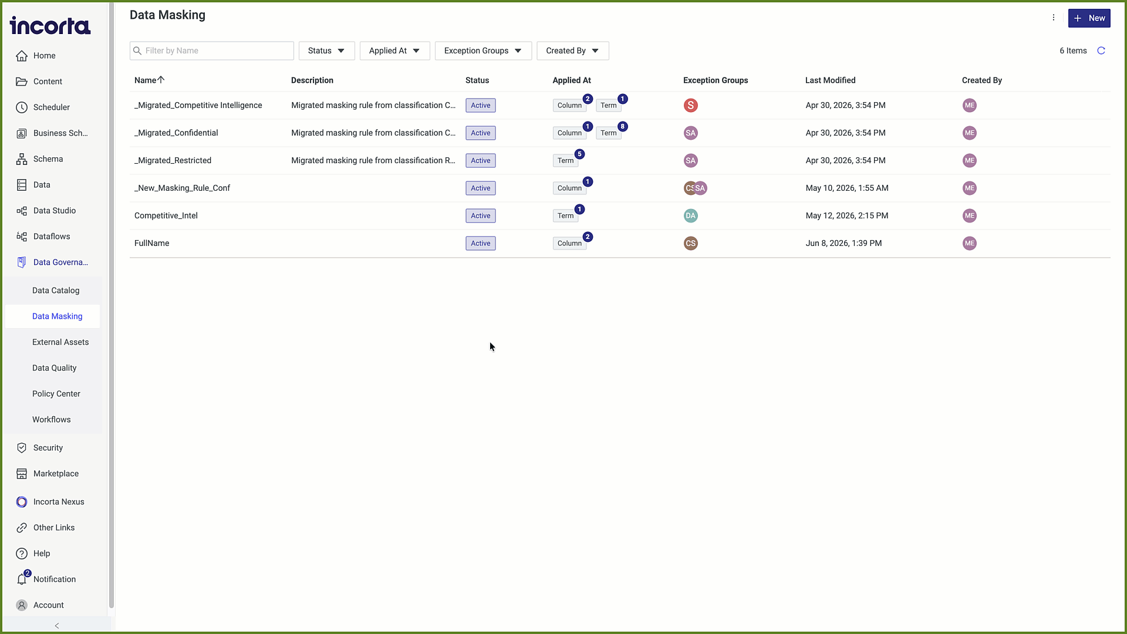Open the _Migrated_Confidential rule
The height and width of the screenshot is (634, 1127).
pos(176,133)
